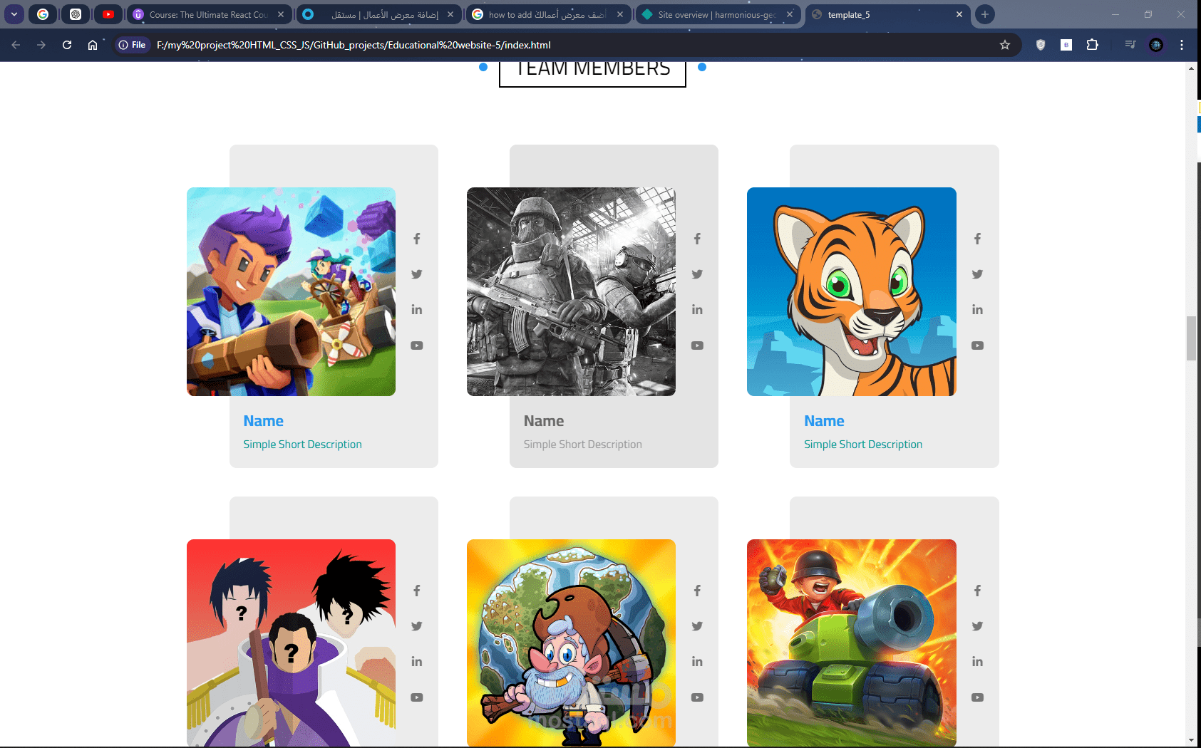The width and height of the screenshot is (1201, 748).
Task: Click LinkedIn icon on the old miner card
Action: click(x=697, y=662)
